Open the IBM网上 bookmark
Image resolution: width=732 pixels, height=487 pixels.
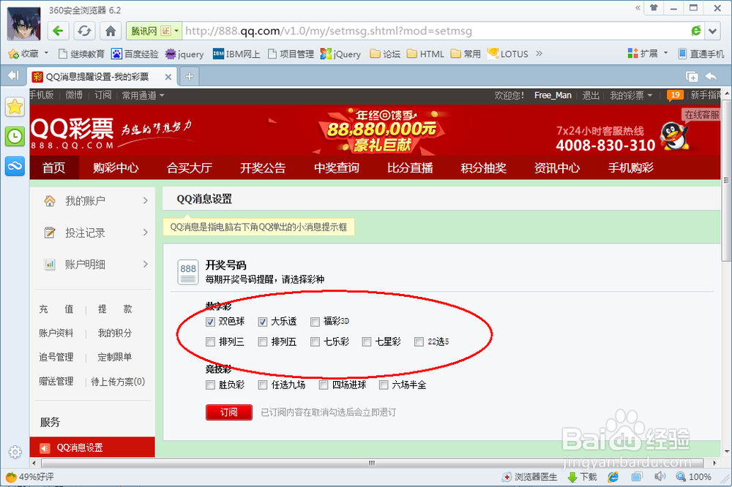click(x=236, y=54)
